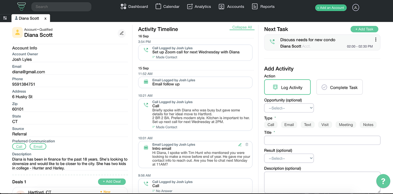Open the Analytics page
The width and height of the screenshot is (393, 194).
pyautogui.click(x=199, y=6)
